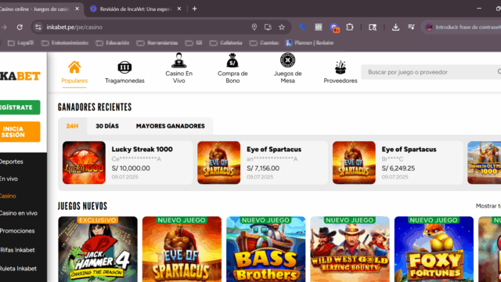
Task: Click the grey grid extension icon
Action: tap(319, 27)
